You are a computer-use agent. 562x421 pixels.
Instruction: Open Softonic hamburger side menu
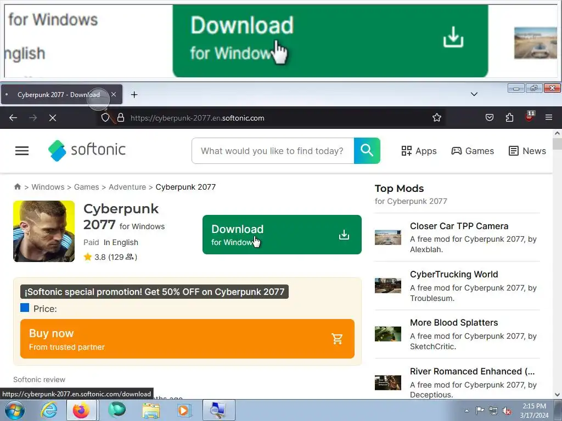[22, 151]
